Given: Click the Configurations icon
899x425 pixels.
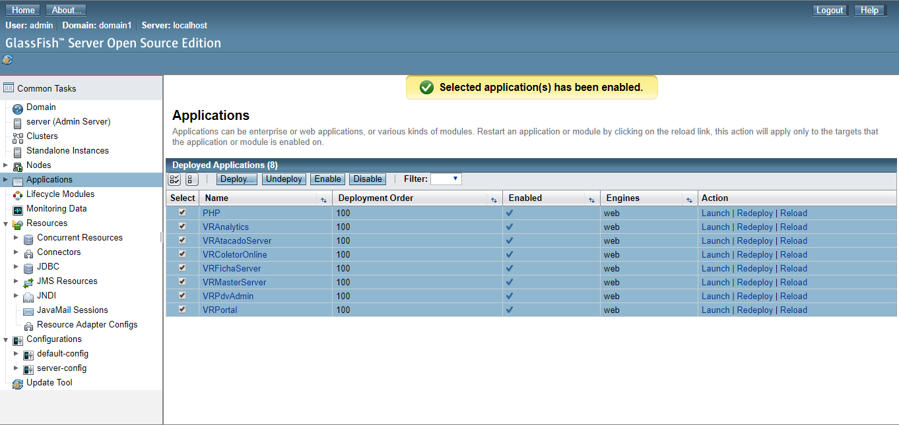Looking at the screenshot, I should point(18,341).
